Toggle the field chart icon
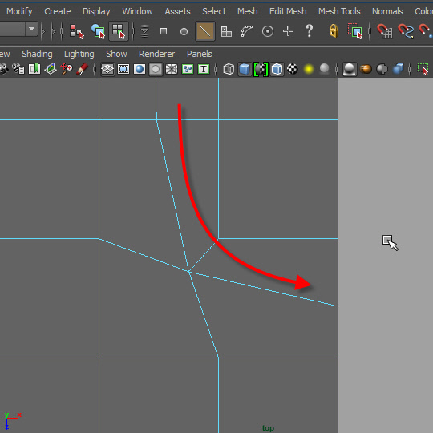 172,69
